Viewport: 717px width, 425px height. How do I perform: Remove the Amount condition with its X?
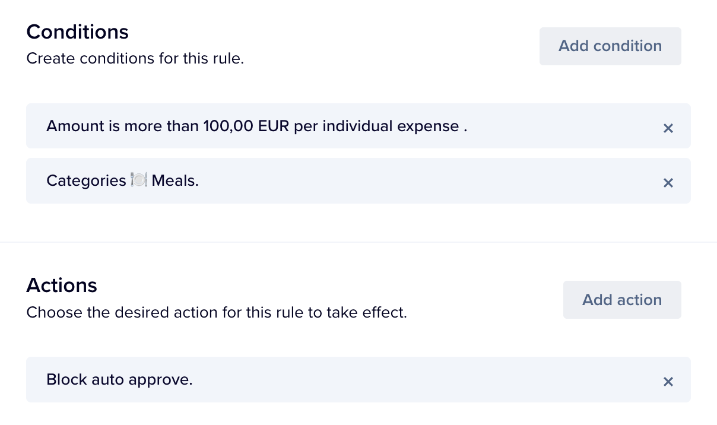(668, 128)
